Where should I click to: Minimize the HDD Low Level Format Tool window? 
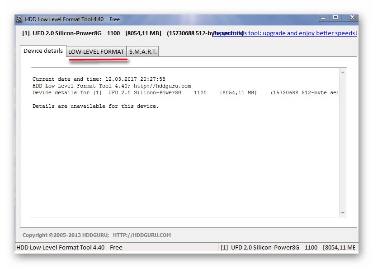(x=323, y=18)
